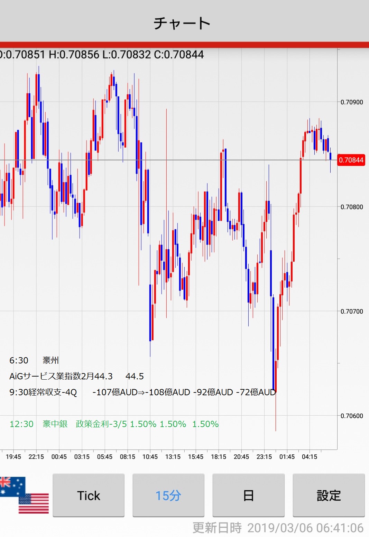Click the 0.70600 price axis label
Image resolution: width=369 pixels, height=537 pixels.
352,416
